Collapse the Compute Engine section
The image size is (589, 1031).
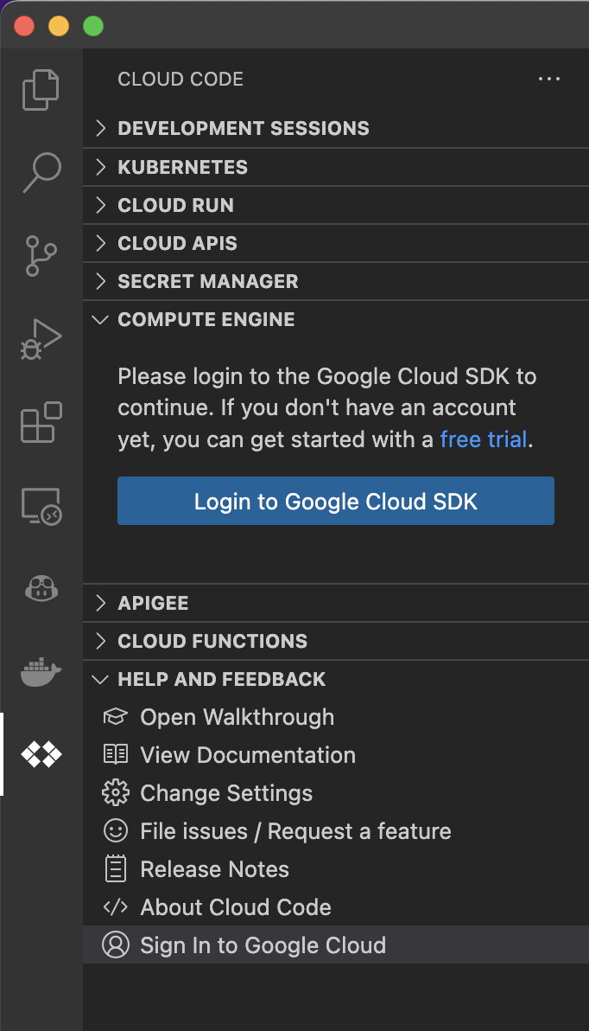[x=206, y=319]
